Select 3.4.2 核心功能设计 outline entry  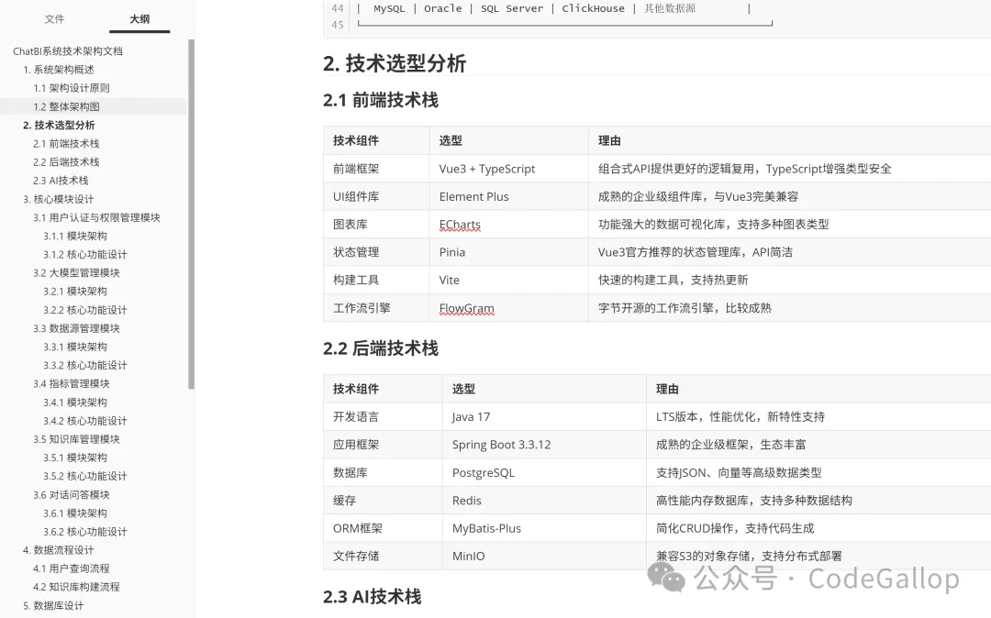click(85, 421)
